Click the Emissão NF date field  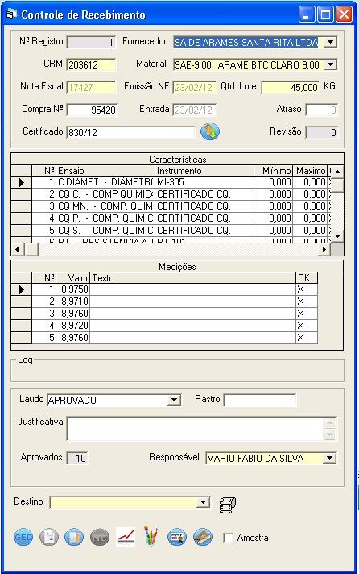(195, 87)
